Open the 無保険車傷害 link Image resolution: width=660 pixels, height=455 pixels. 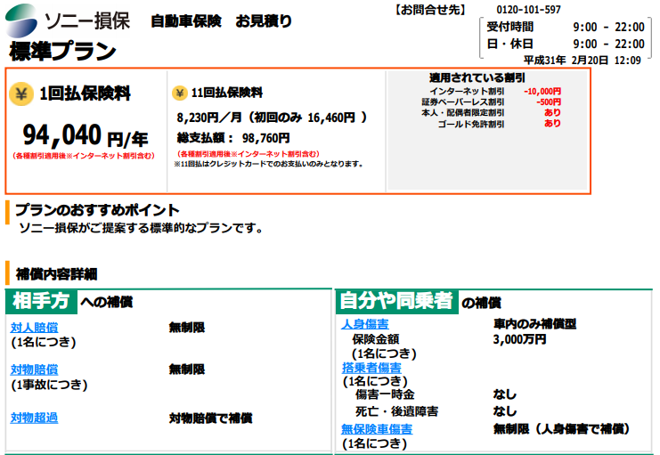pos(377,429)
